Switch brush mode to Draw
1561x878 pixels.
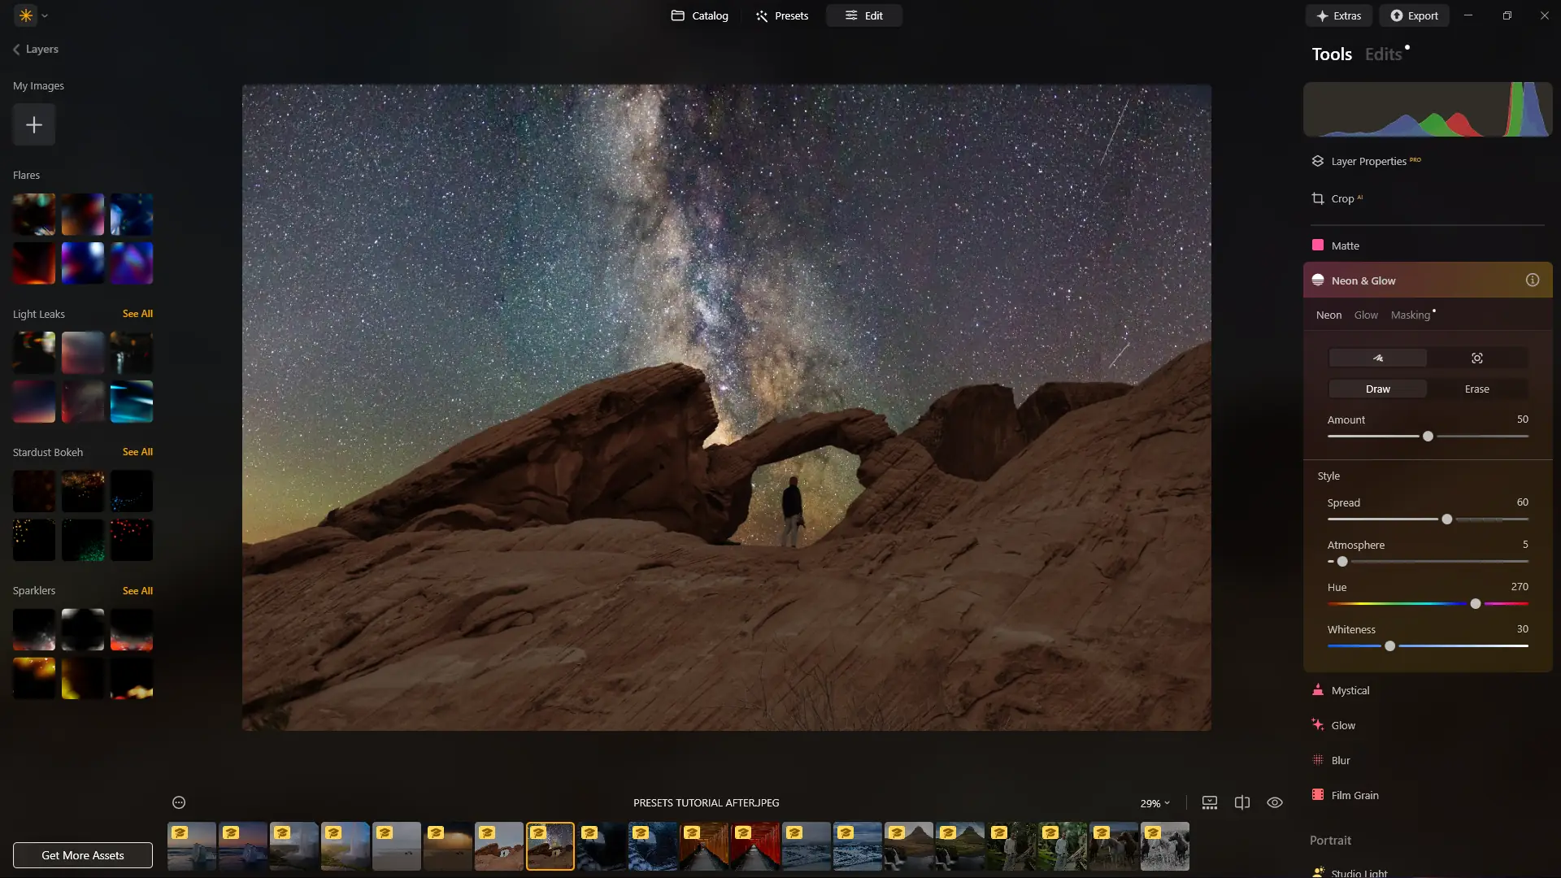tap(1377, 389)
